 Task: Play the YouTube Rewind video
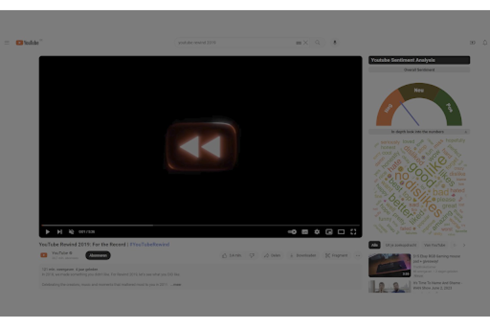[48, 232]
